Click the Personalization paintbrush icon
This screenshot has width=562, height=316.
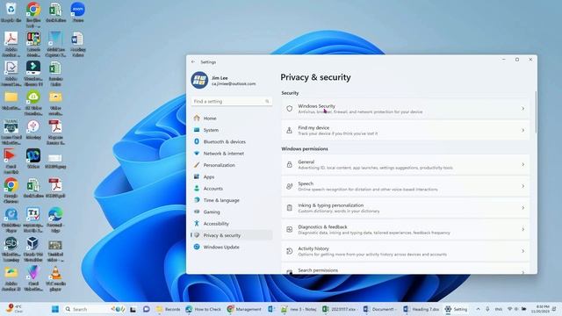pyautogui.click(x=197, y=165)
